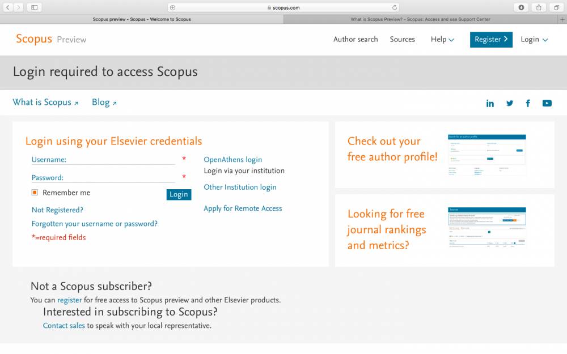Image resolution: width=567 pixels, height=354 pixels.
Task: Expand the Help dropdown menu
Action: 442,40
